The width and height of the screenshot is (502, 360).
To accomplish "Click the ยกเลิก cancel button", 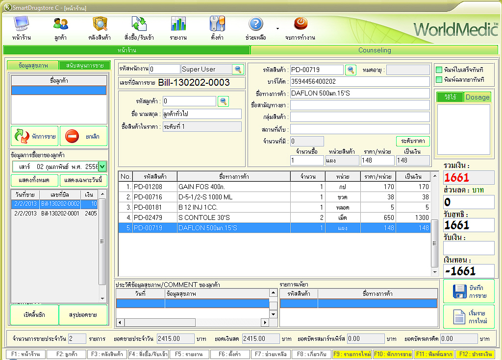I will 83,137.
